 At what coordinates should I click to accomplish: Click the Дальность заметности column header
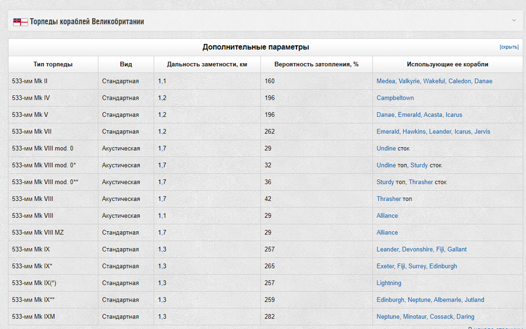coord(207,64)
